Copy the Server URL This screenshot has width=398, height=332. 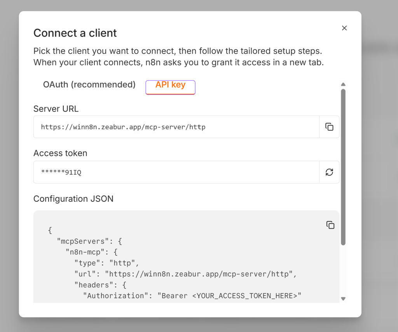pyautogui.click(x=329, y=127)
